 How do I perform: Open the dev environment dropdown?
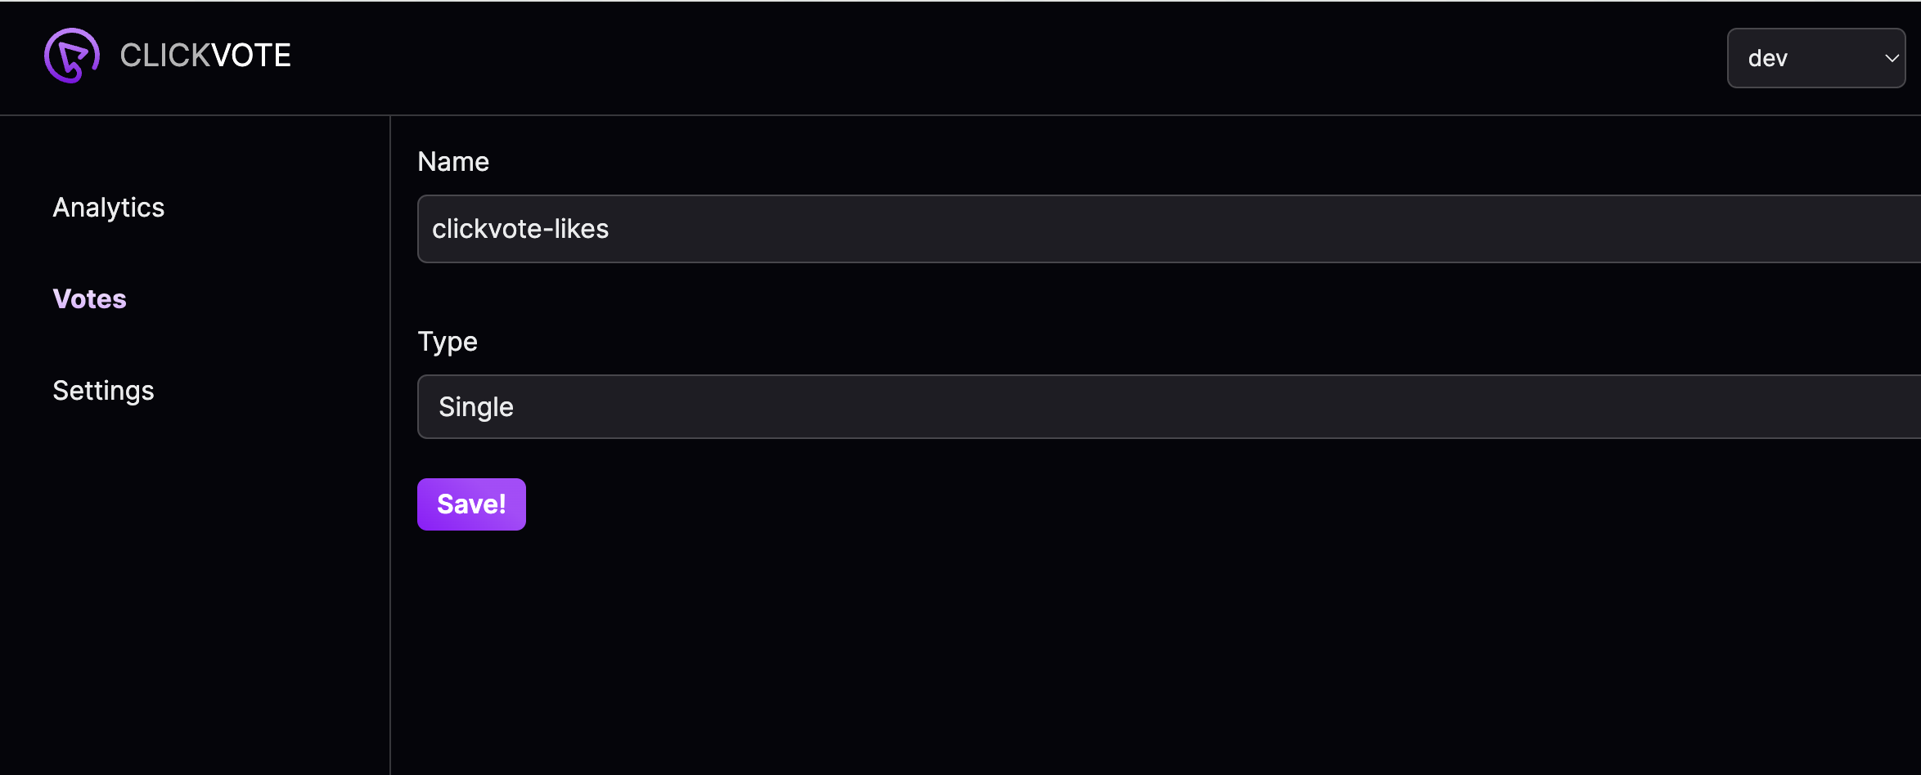(1816, 57)
